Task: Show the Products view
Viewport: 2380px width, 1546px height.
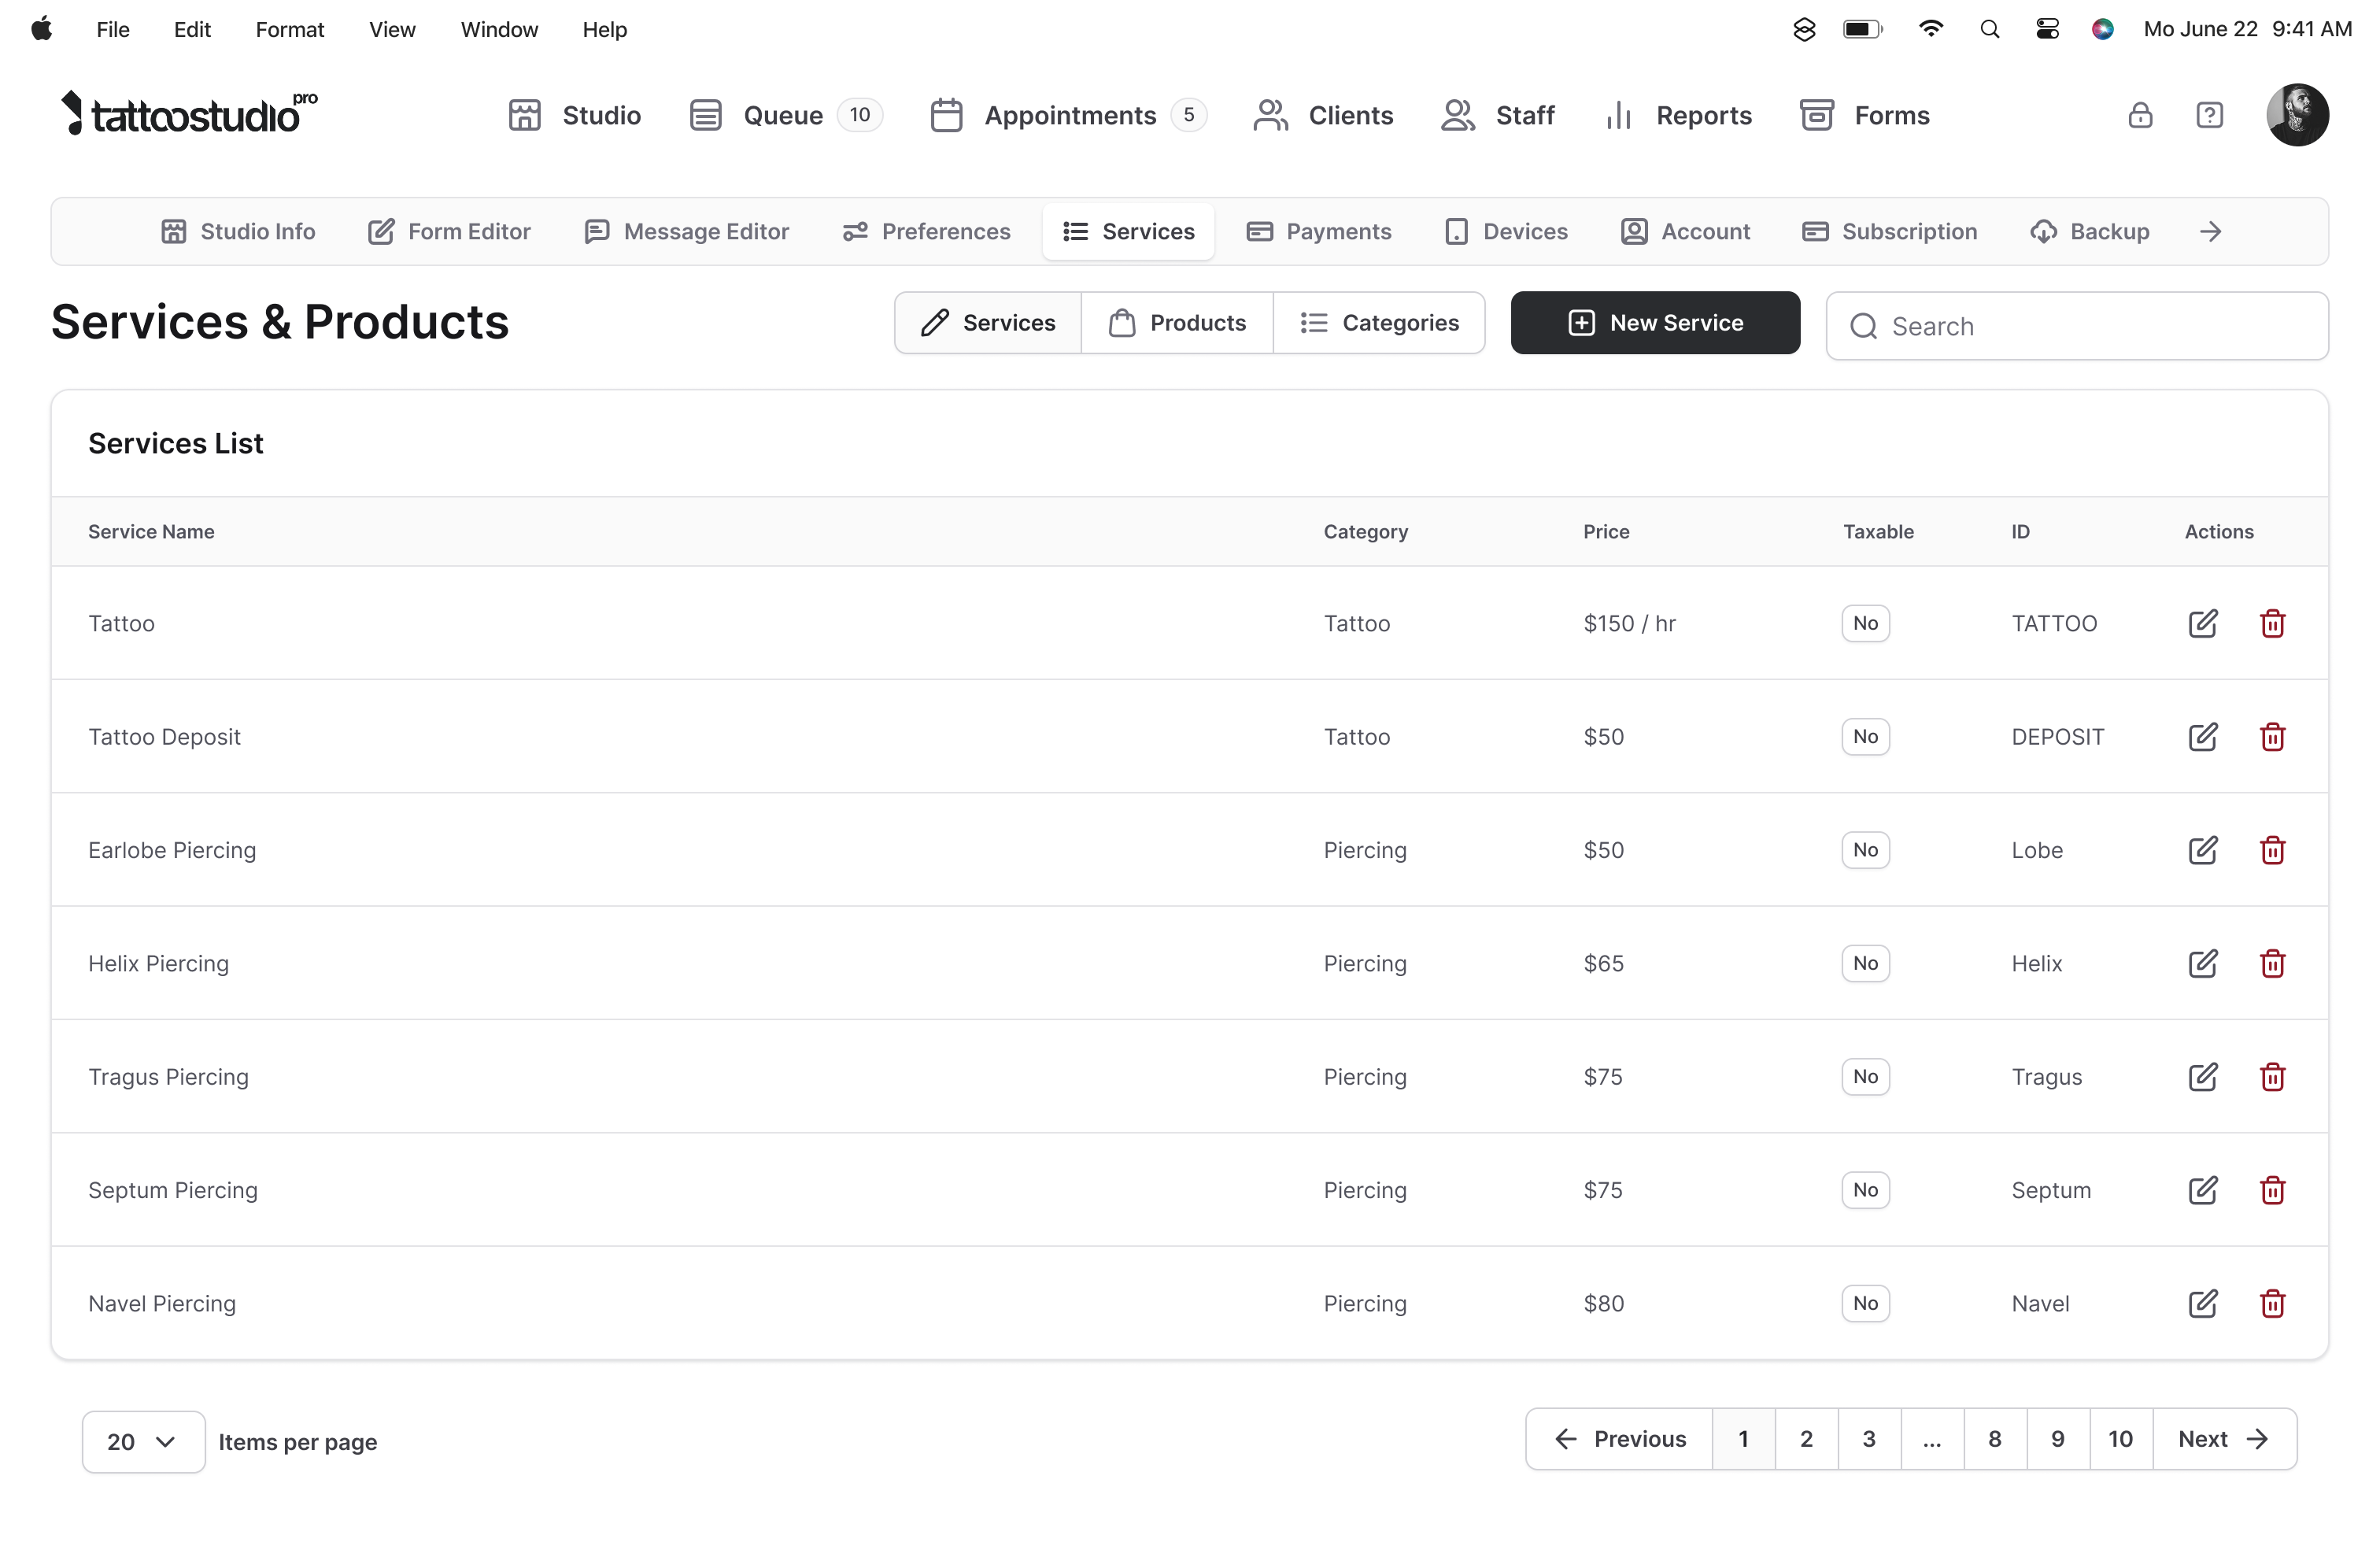Action: [x=1177, y=323]
